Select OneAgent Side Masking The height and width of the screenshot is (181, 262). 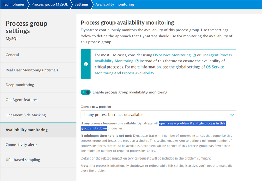pyautogui.click(x=26, y=115)
